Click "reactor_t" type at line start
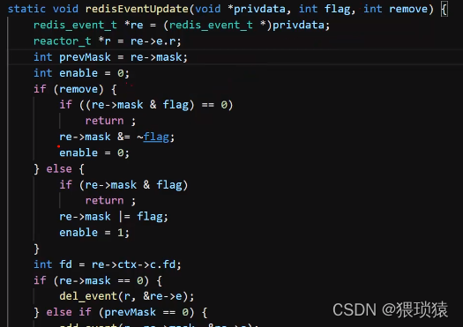The height and width of the screenshot is (327, 463). click(x=62, y=41)
